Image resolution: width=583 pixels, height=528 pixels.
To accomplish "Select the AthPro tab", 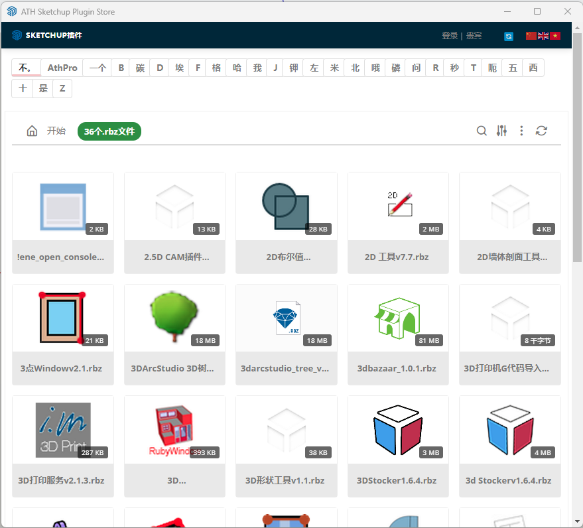I will click(x=62, y=68).
